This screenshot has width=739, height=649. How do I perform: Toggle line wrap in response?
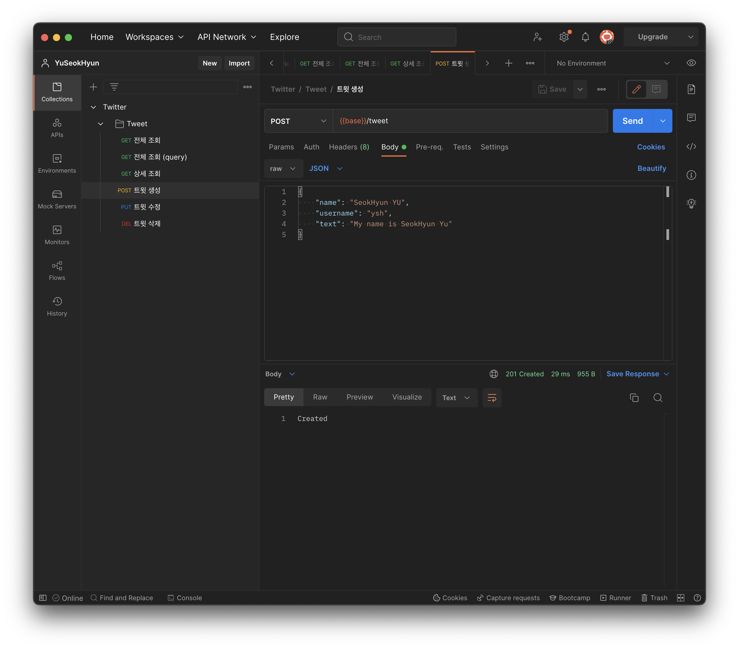pos(492,397)
